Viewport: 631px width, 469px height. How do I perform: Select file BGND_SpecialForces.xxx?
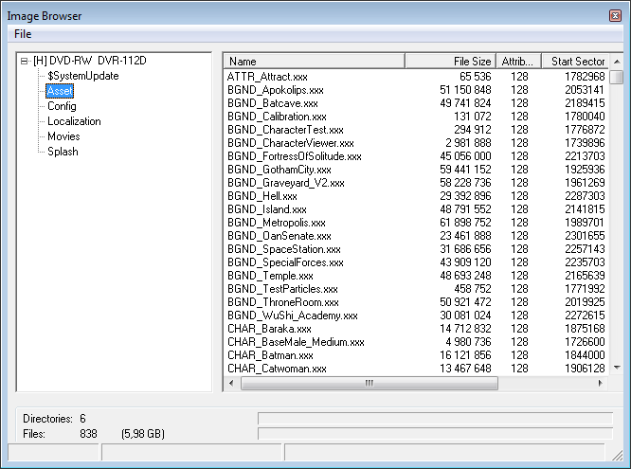(285, 262)
